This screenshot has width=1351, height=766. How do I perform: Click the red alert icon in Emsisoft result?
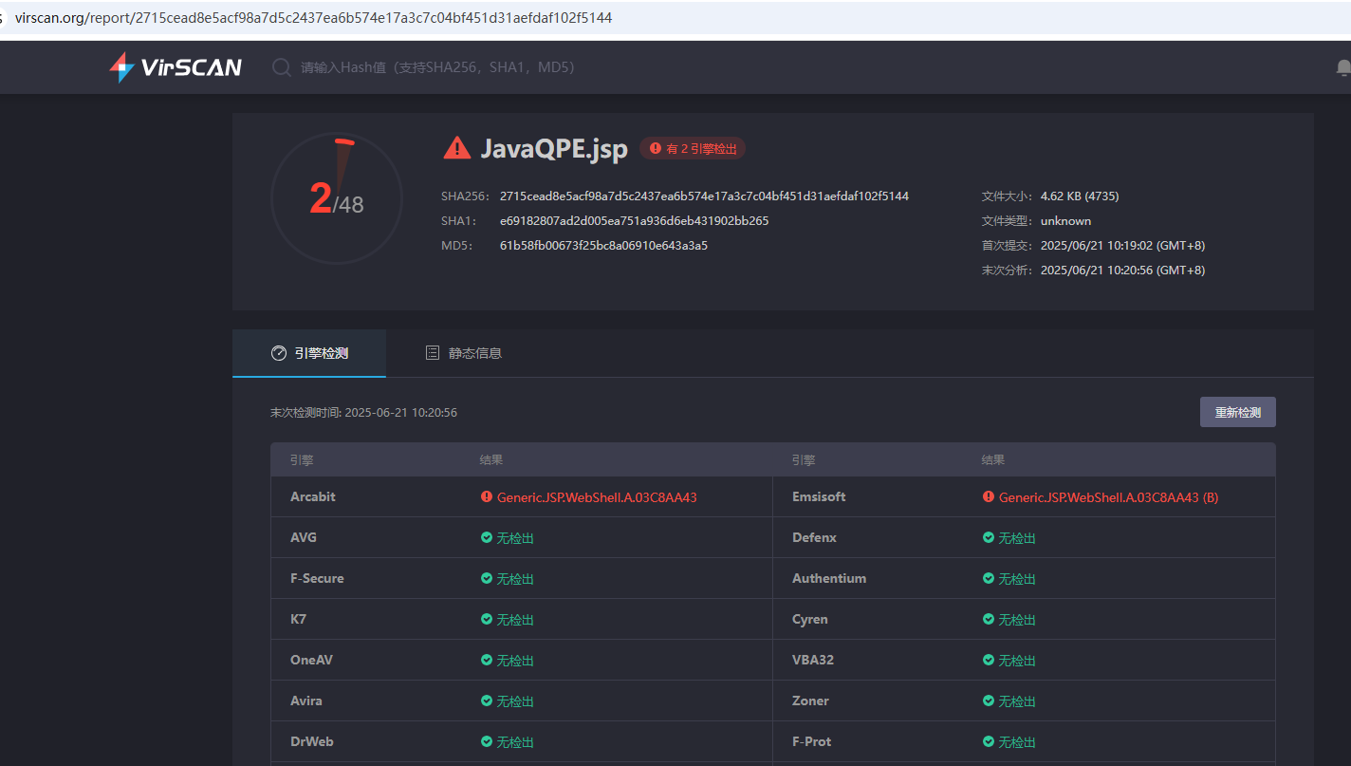989,497
